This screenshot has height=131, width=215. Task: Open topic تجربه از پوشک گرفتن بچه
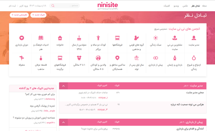pos(42,106)
